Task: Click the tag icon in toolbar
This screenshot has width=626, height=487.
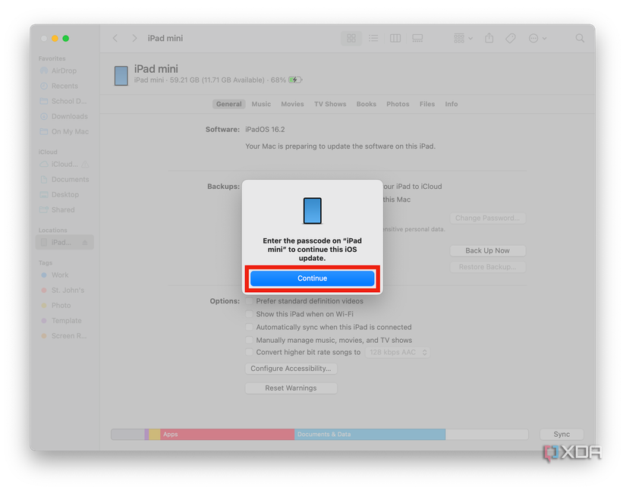Action: coord(510,39)
